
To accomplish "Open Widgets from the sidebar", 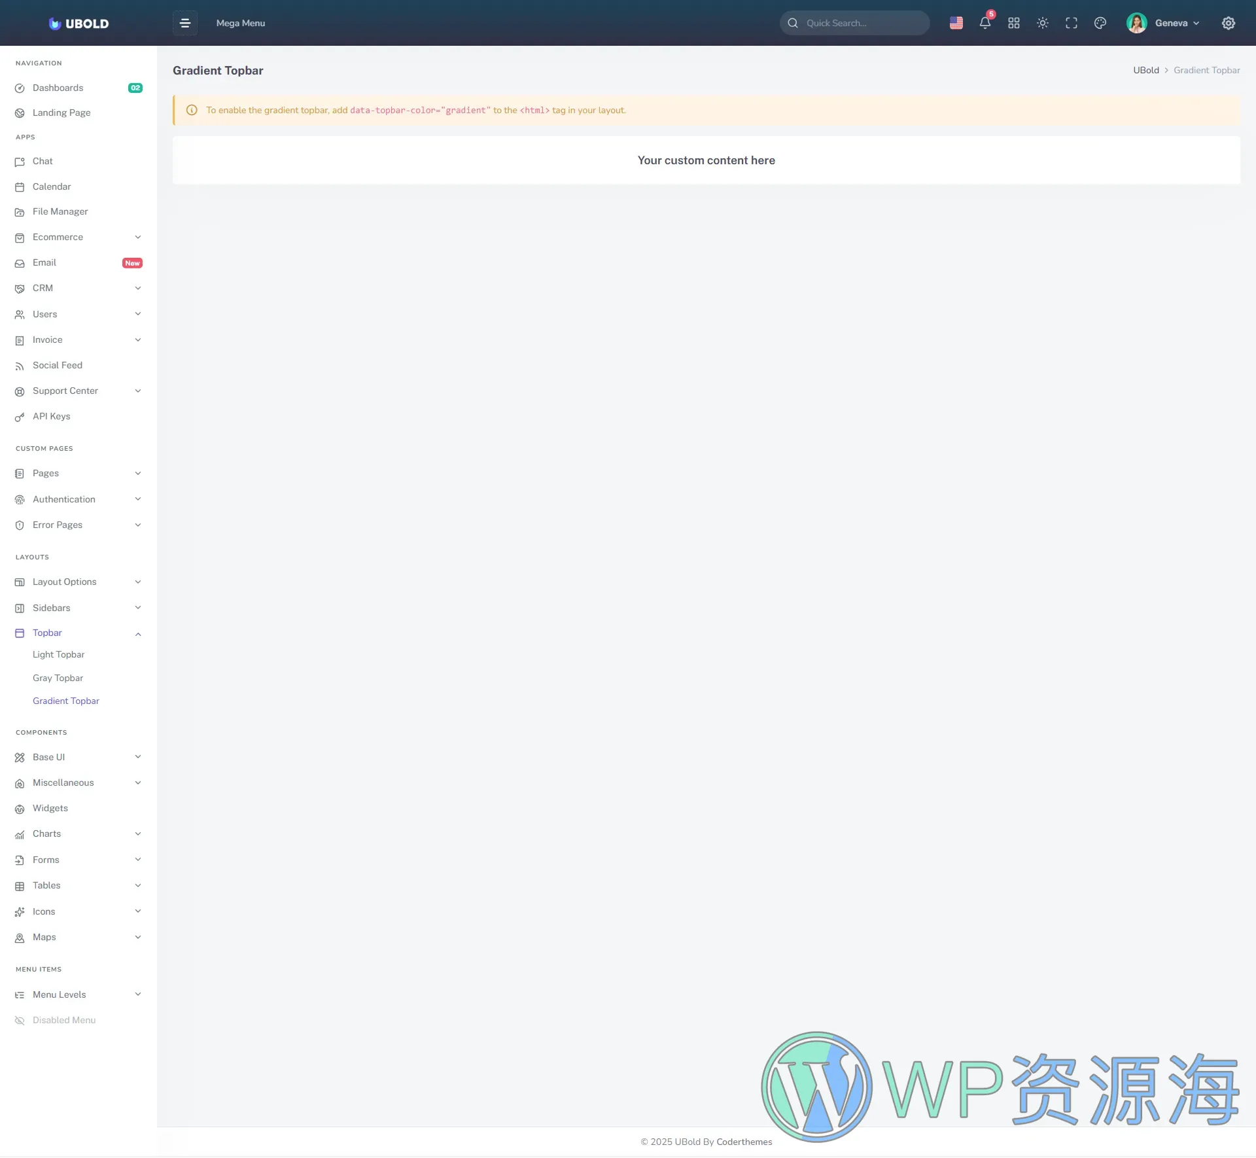I will coord(50,808).
